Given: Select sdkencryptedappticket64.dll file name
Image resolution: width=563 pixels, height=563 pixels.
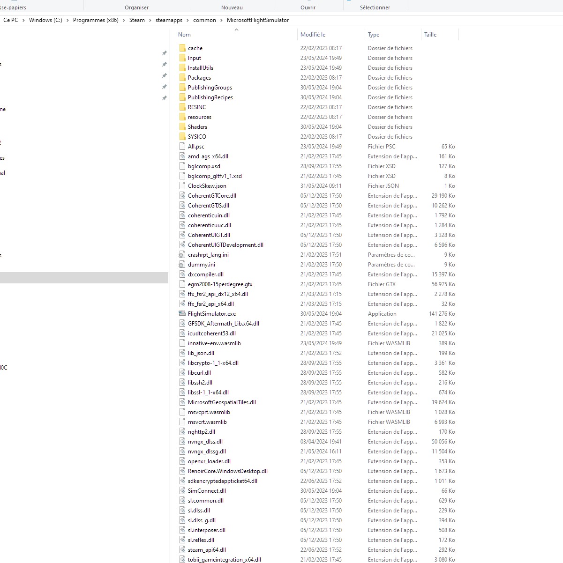Looking at the screenshot, I should (x=222, y=481).
